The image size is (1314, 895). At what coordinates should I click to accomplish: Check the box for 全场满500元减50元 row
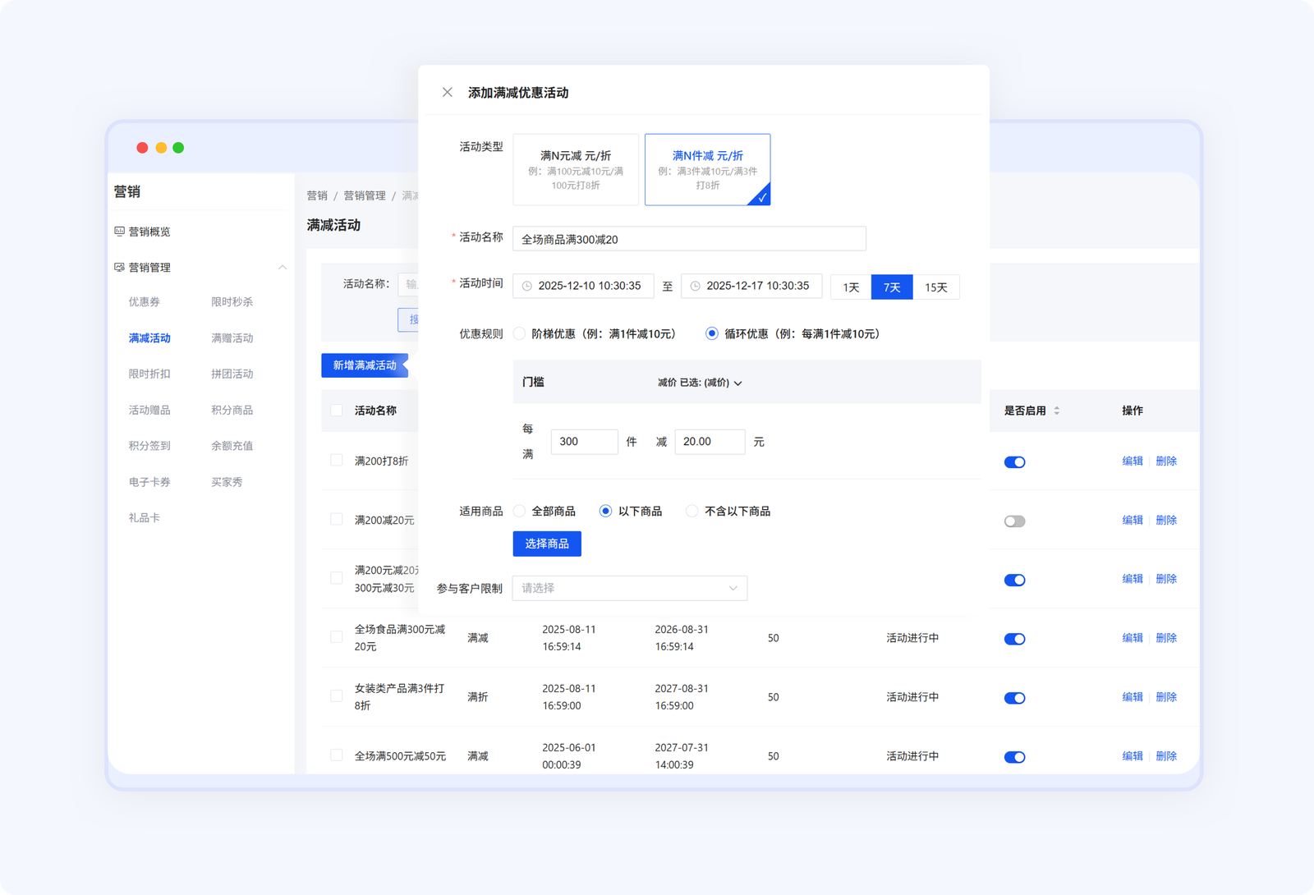pyautogui.click(x=337, y=755)
